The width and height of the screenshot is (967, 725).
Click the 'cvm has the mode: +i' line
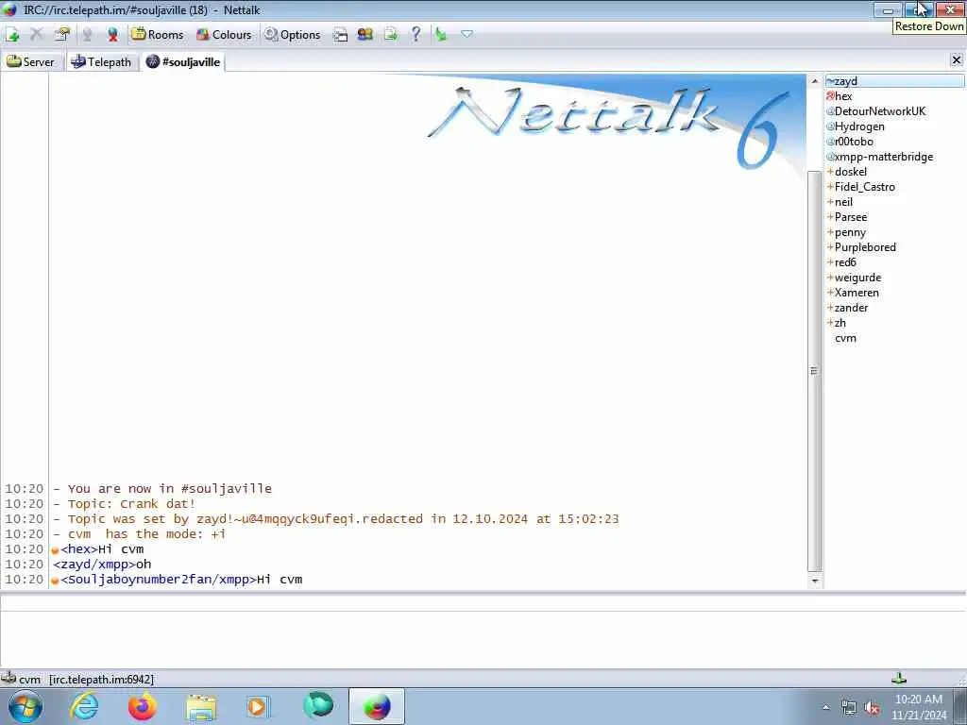(x=146, y=534)
